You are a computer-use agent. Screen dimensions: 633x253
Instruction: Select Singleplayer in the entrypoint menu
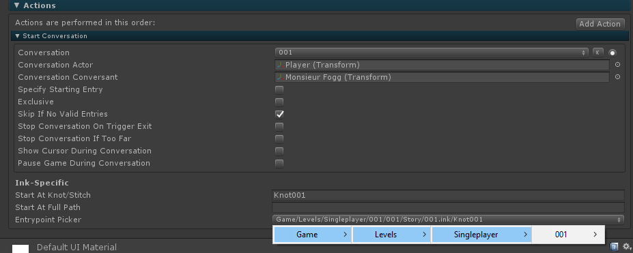tap(481, 235)
